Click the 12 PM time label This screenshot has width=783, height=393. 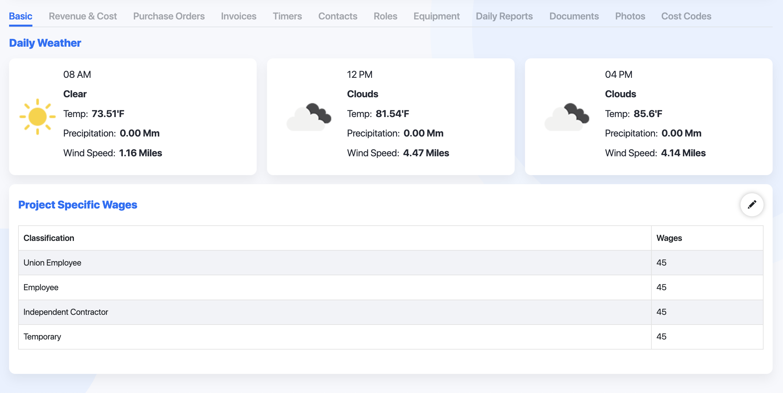pos(360,75)
